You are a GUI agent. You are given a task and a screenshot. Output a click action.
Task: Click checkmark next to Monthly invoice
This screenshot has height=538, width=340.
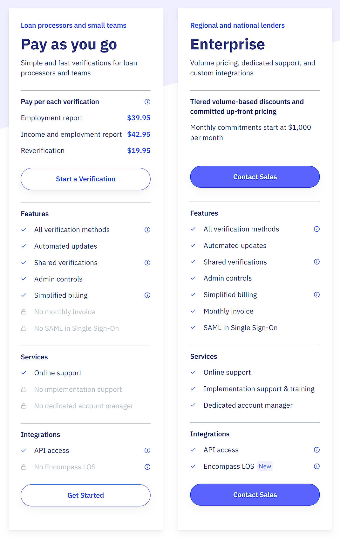[193, 311]
